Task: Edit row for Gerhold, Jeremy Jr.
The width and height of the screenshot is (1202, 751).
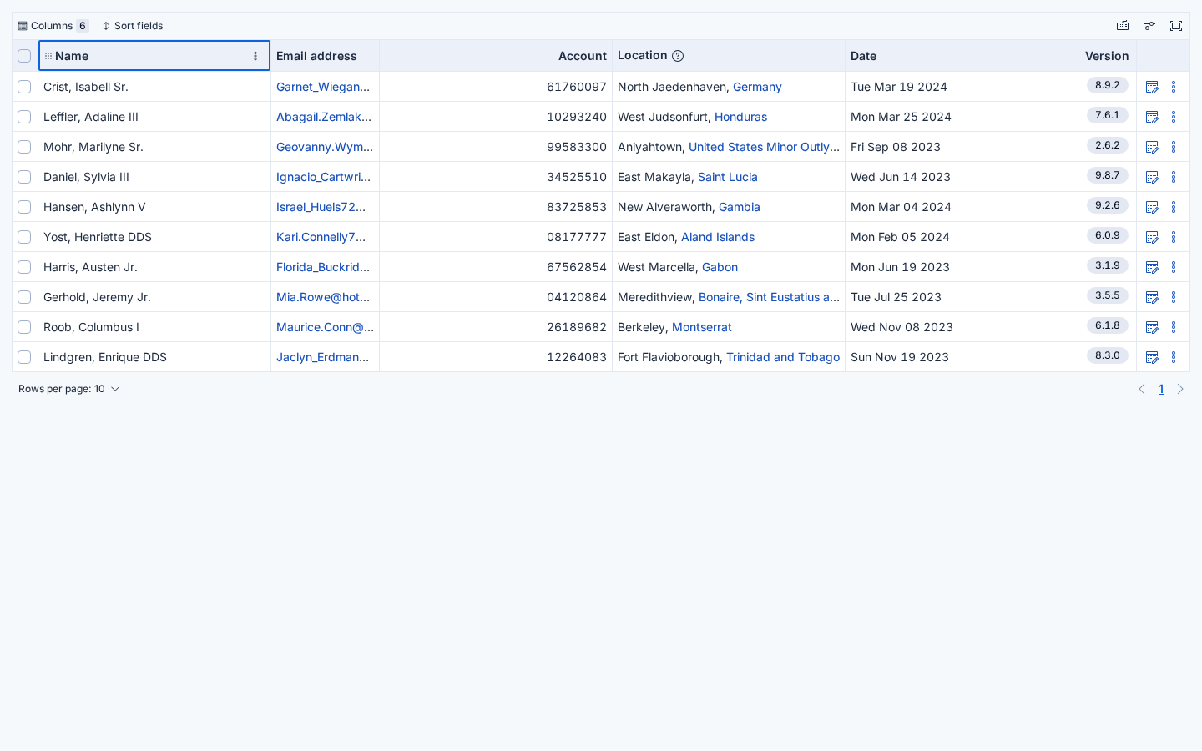Action: click(1153, 297)
